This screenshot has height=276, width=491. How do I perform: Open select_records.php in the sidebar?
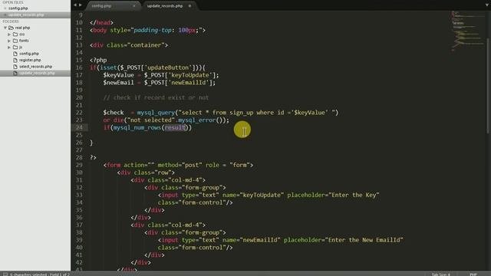(x=36, y=67)
